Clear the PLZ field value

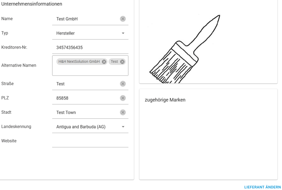[123, 98]
